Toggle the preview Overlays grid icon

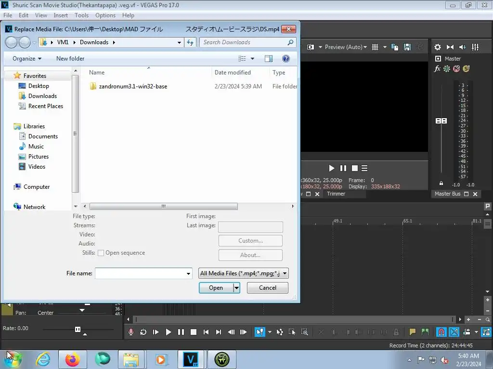click(375, 47)
